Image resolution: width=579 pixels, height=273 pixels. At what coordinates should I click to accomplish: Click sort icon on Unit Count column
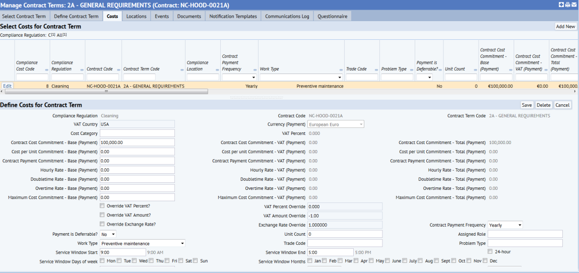(475, 70)
